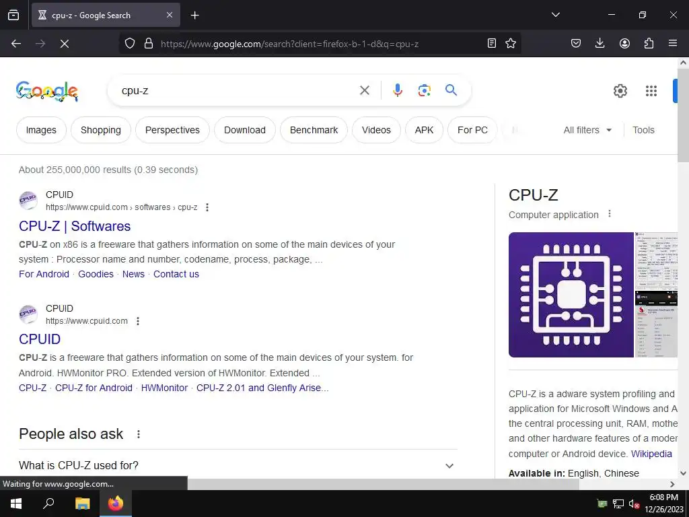
Task: Filter results by Videos
Action: 376,130
